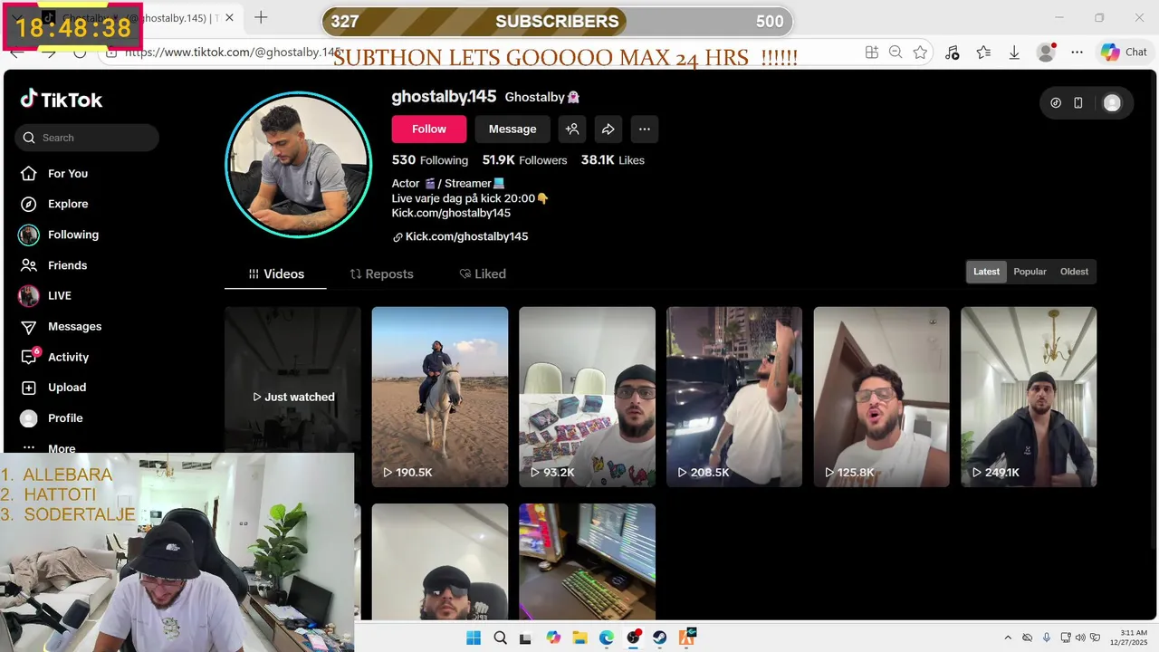The image size is (1159, 652).
Task: Follow ghostalby.145
Action: (429, 129)
